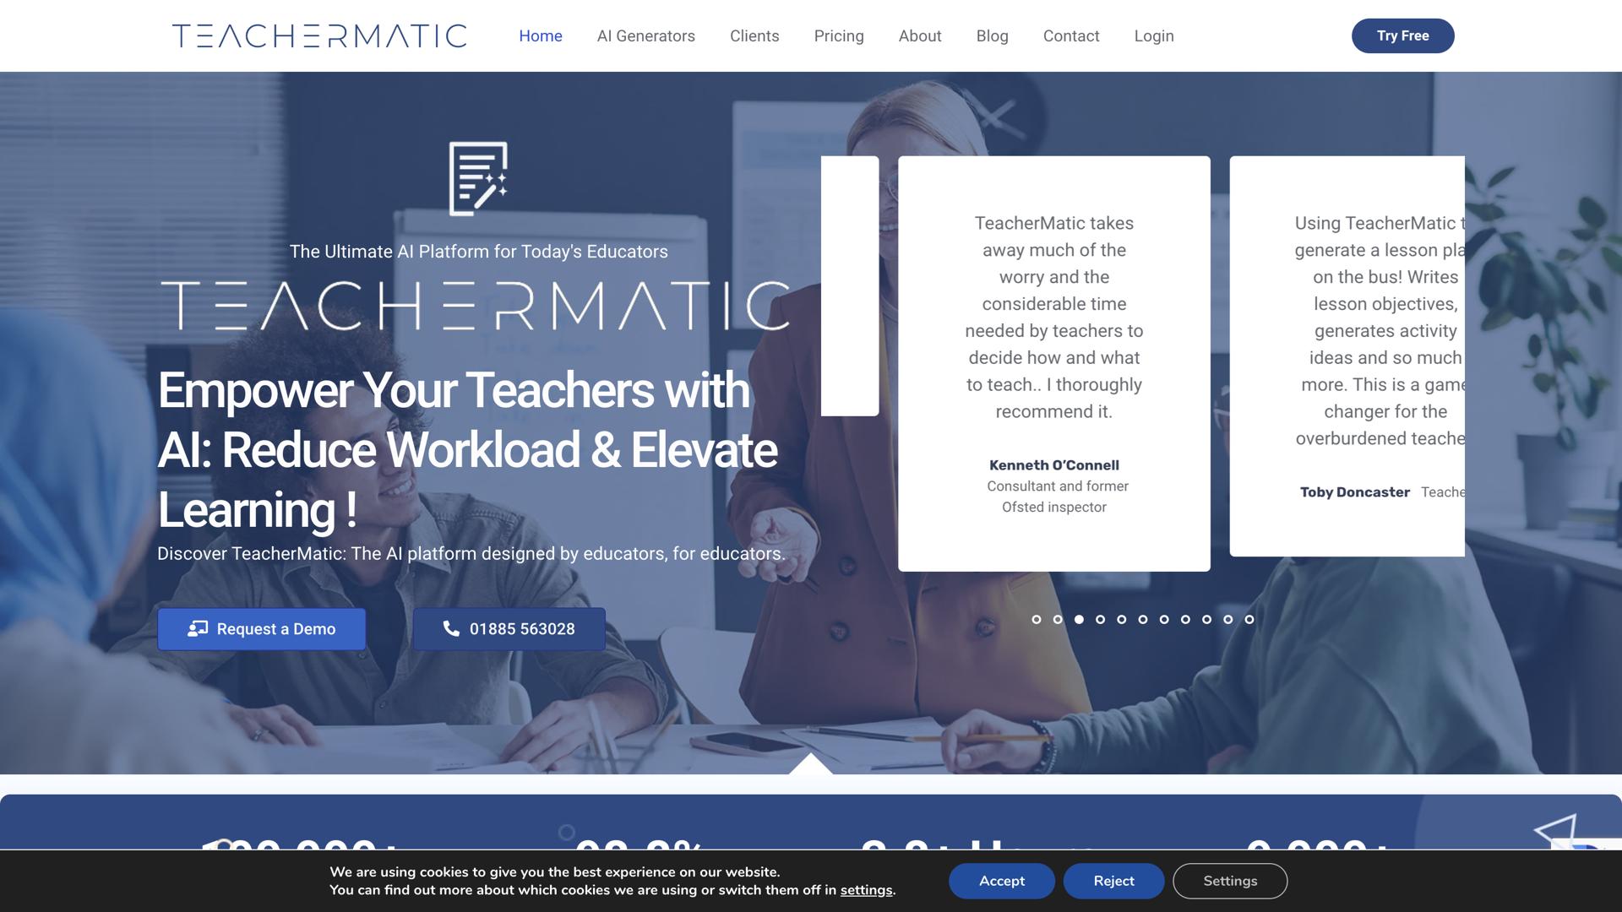Call 01885 563028 via the phone button
1622x912 pixels.
click(x=509, y=628)
